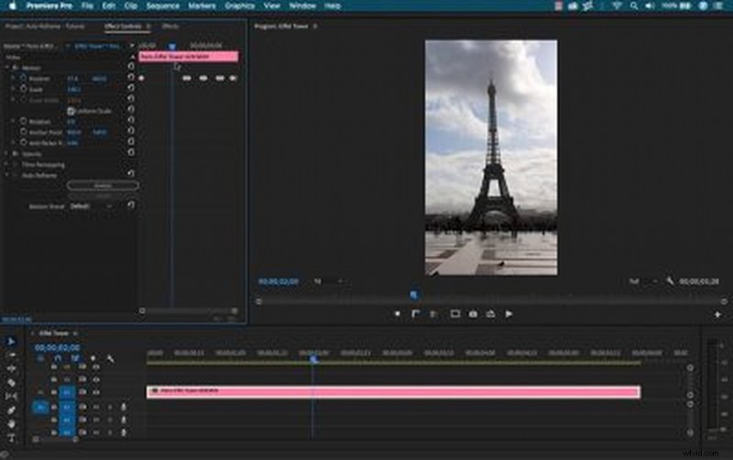
Task: Select the Razor tool
Action: click(11, 382)
